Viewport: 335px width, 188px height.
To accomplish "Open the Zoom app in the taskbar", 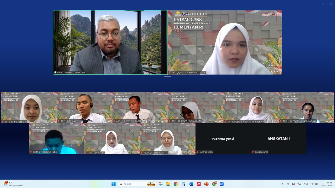I will click(222, 184).
